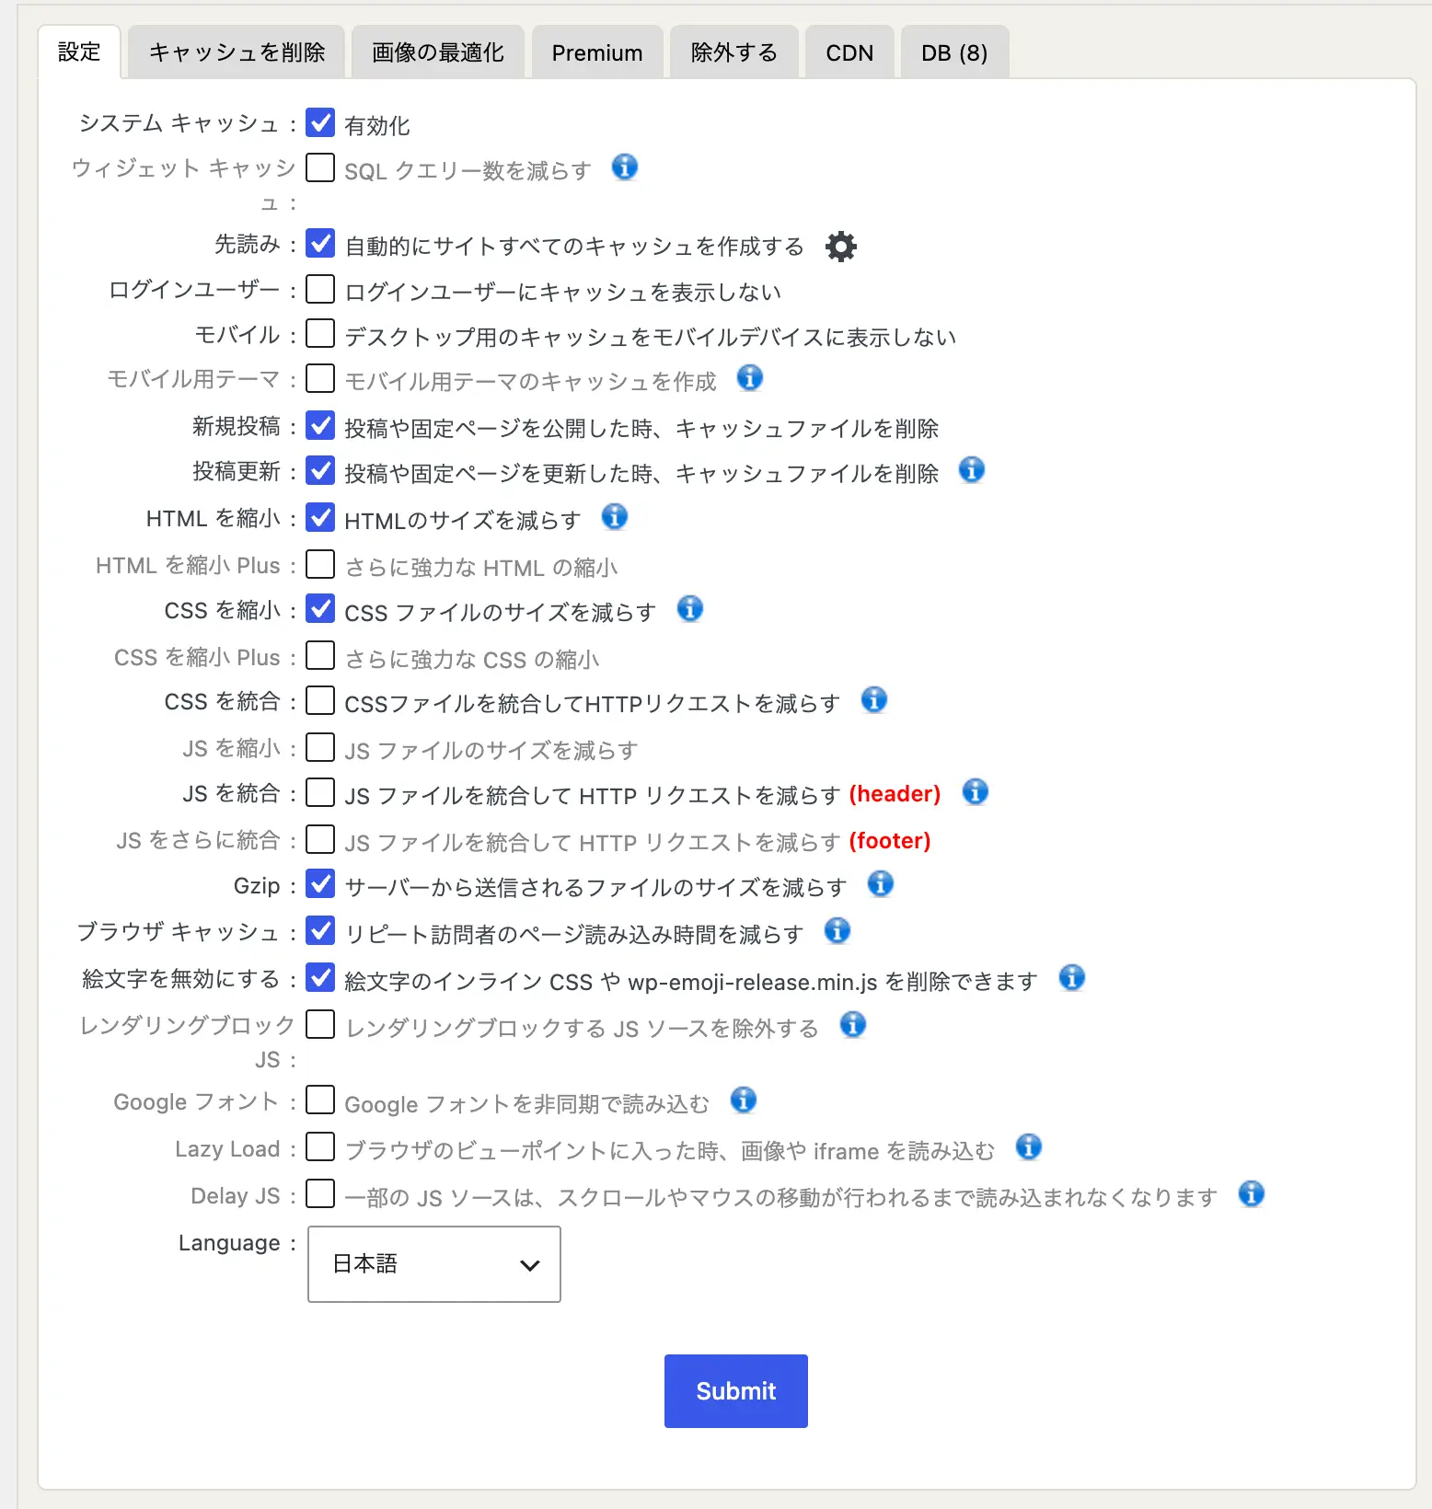Open info icon for ブラウザ キャッシュ option

pos(837,930)
